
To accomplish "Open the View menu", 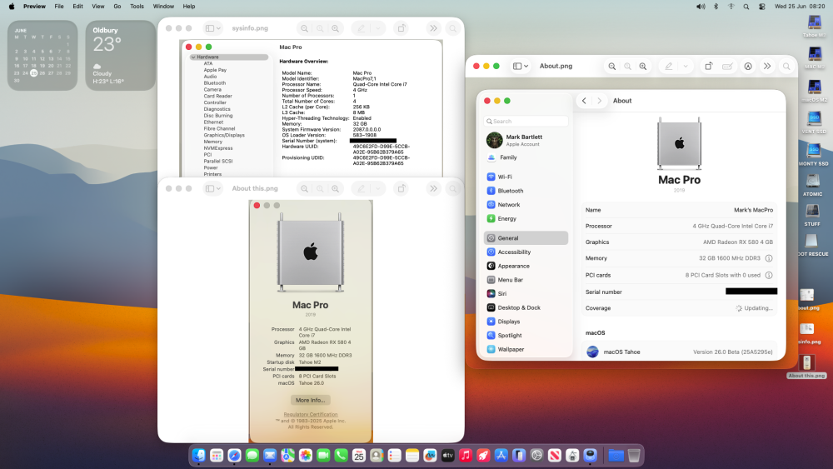I will (x=98, y=7).
